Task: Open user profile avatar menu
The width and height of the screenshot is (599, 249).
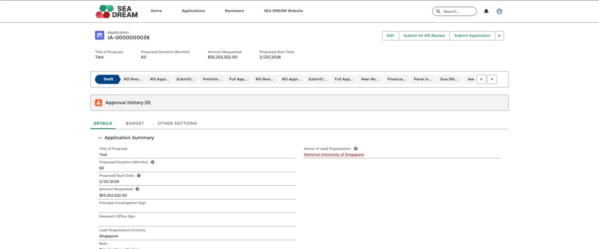Action: pos(499,11)
